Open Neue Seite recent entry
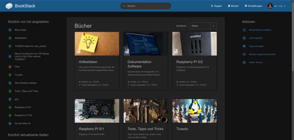 [20, 30]
